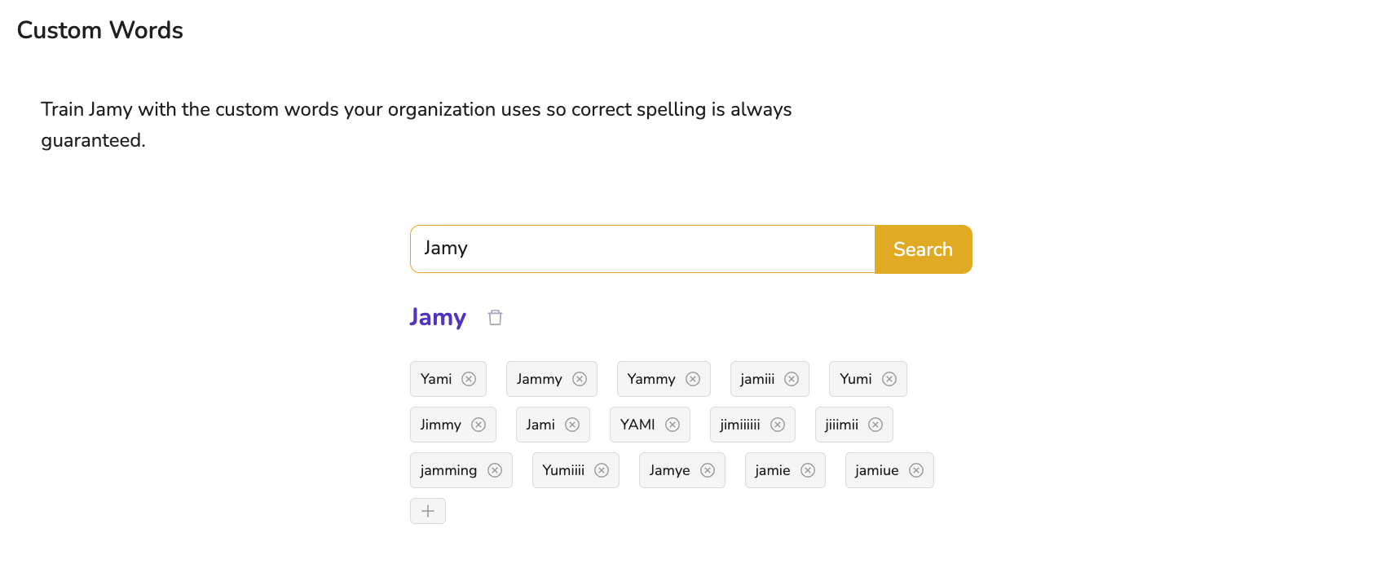
Task: Remove the Yumi variant with its x icon
Action: pyautogui.click(x=889, y=379)
